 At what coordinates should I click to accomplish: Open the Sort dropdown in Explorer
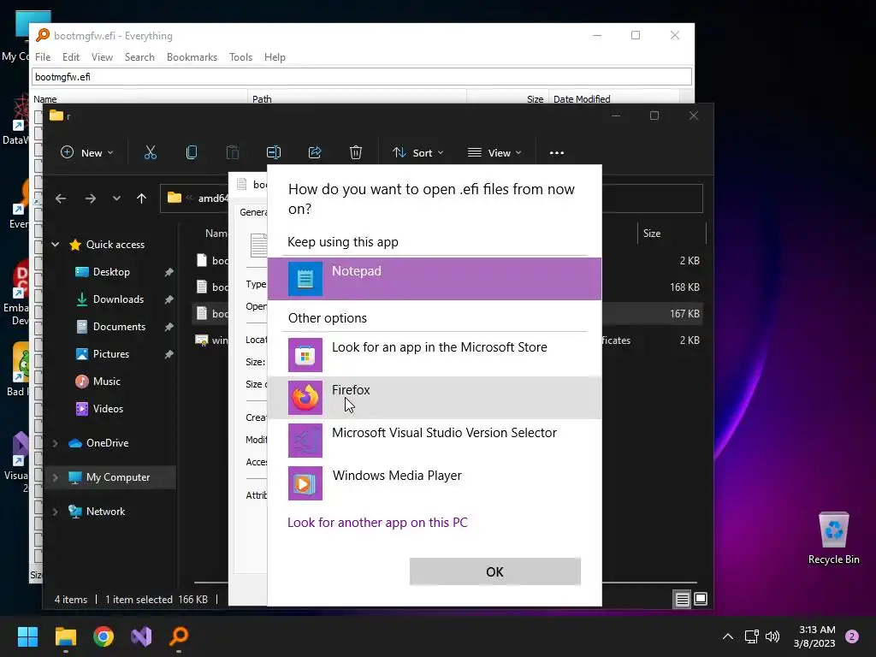(417, 152)
